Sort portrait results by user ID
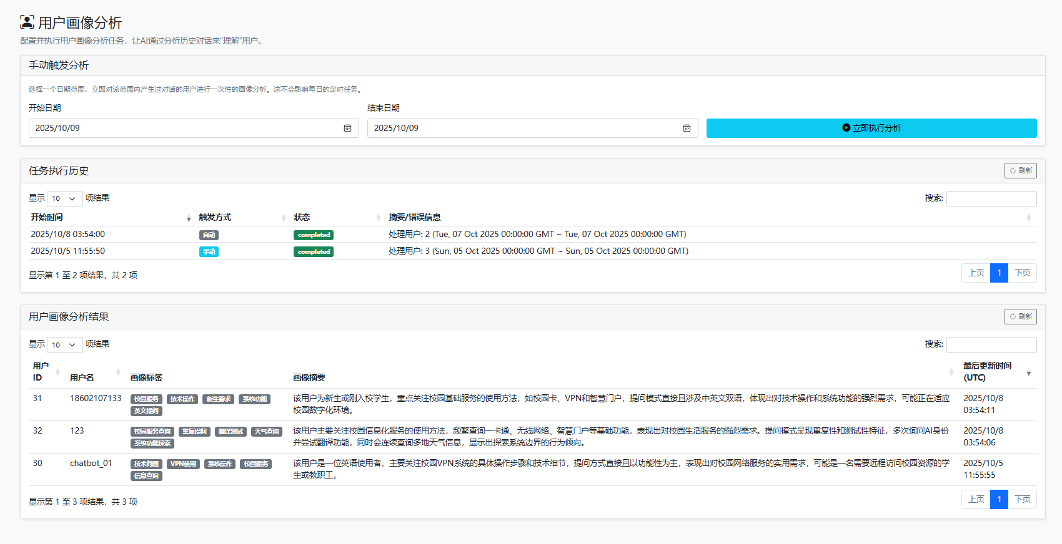Image resolution: width=1062 pixels, height=544 pixels. tap(46, 372)
